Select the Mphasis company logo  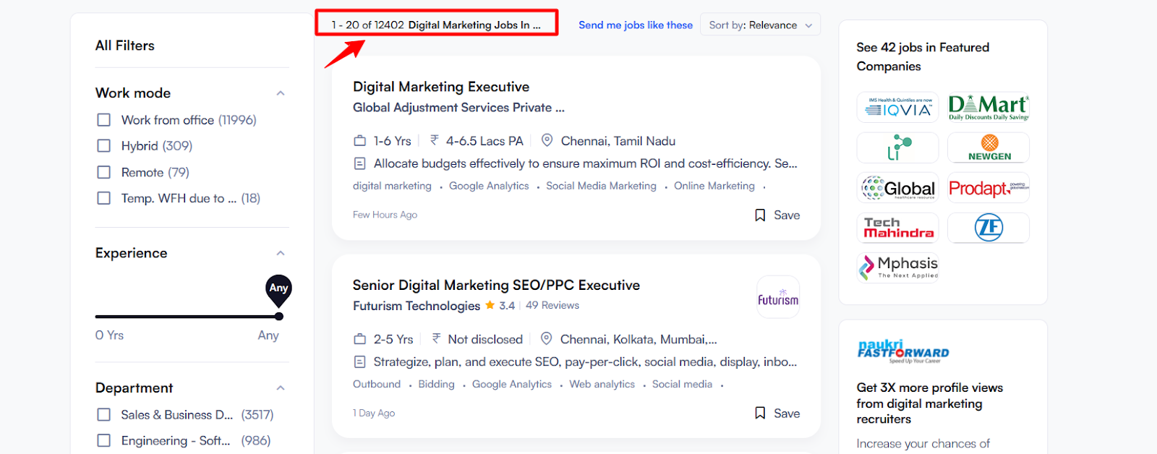coord(897,267)
